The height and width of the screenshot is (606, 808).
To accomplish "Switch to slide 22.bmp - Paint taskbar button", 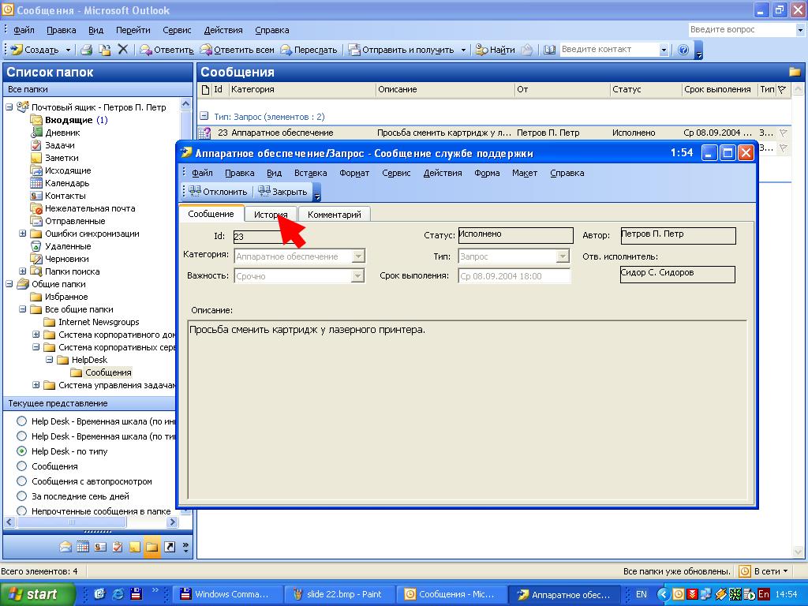I will tap(339, 594).
